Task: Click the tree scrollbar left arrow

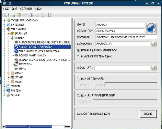Action: point(4,126)
